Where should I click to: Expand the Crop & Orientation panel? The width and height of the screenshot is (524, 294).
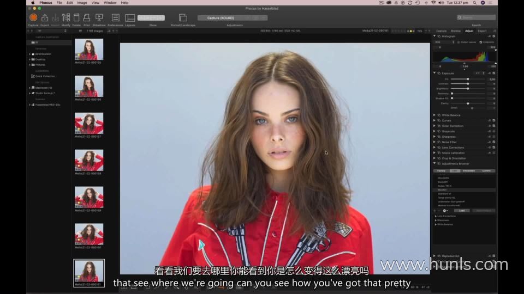coord(435,158)
